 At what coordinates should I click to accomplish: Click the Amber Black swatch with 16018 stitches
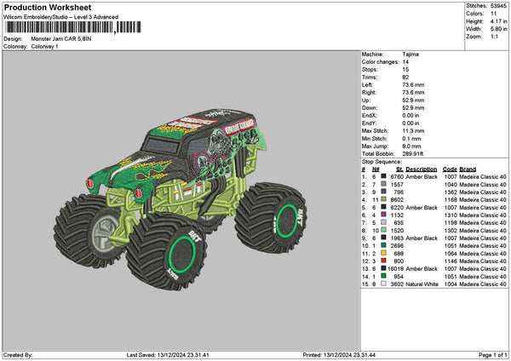(385, 269)
